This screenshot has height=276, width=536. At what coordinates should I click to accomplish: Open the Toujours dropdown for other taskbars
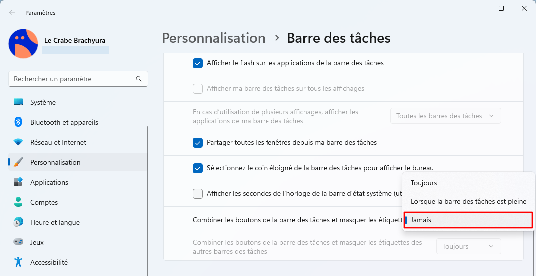click(x=468, y=246)
